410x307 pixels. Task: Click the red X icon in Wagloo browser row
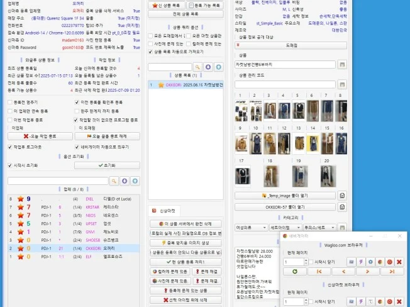click(x=401, y=261)
